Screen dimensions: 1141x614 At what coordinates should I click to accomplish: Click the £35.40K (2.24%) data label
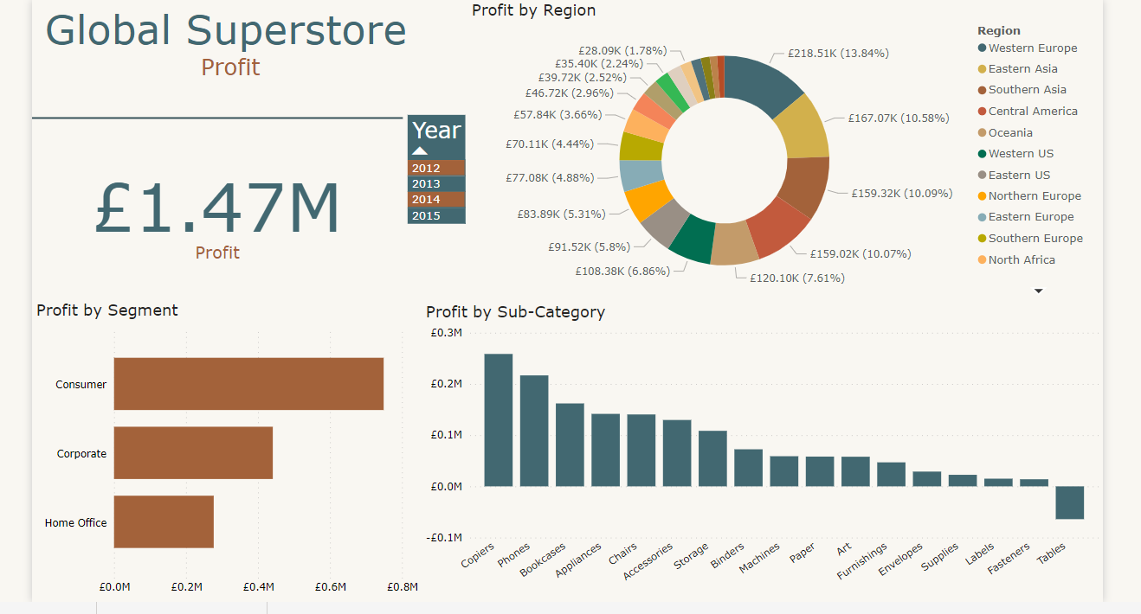tap(599, 63)
